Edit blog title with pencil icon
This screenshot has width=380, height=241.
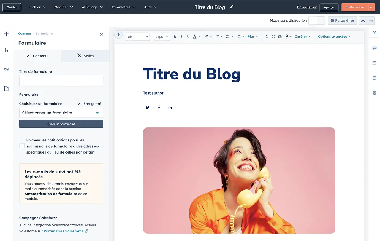232,7
